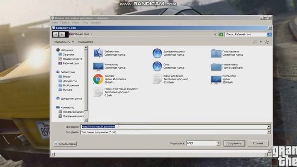Close the Сохранить как dialog
The height and width of the screenshot is (167, 297).
click(270, 28)
